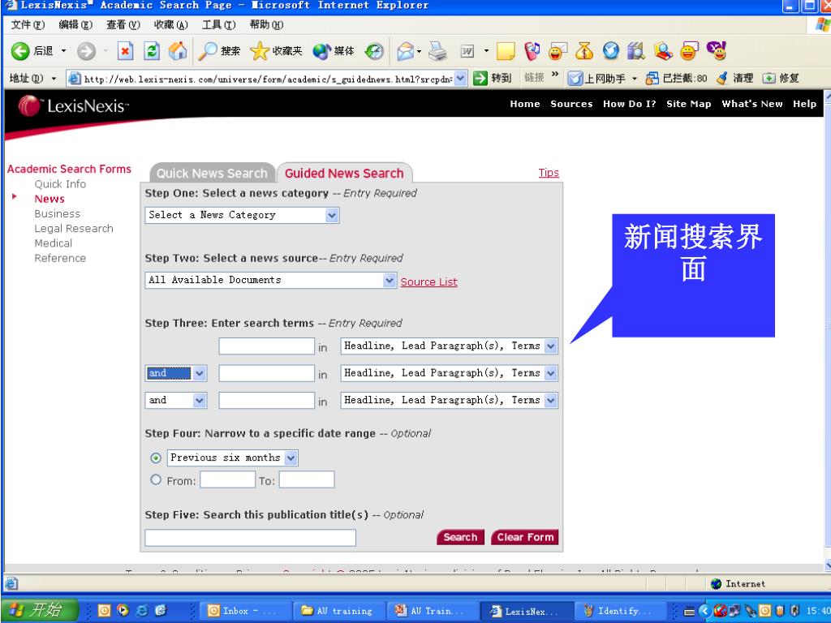Click the first search terms input box
The height and width of the screenshot is (623, 831).
[x=266, y=346]
